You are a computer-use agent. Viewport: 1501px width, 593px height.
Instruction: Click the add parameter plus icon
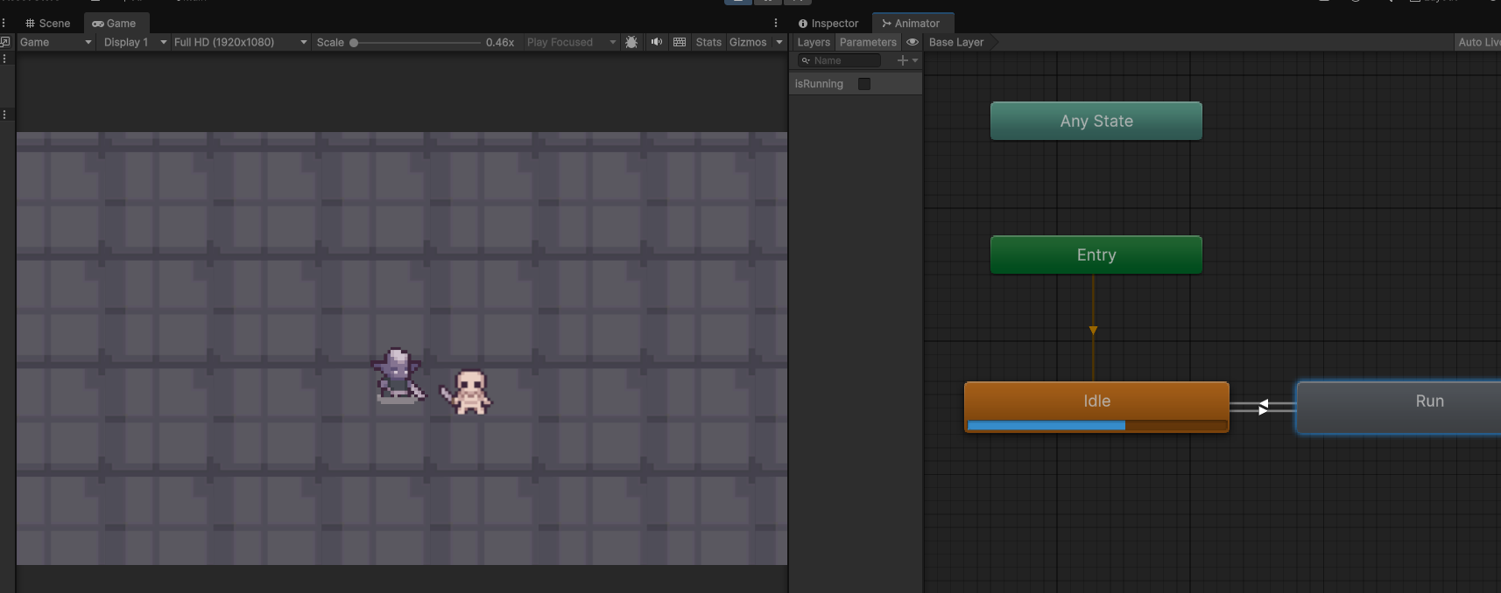903,60
